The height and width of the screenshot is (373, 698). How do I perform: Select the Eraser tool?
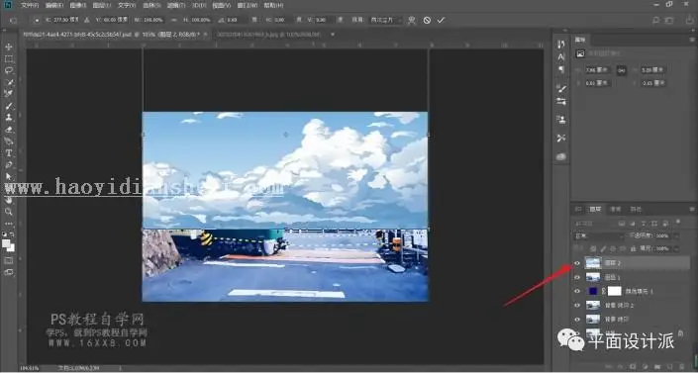[9, 130]
